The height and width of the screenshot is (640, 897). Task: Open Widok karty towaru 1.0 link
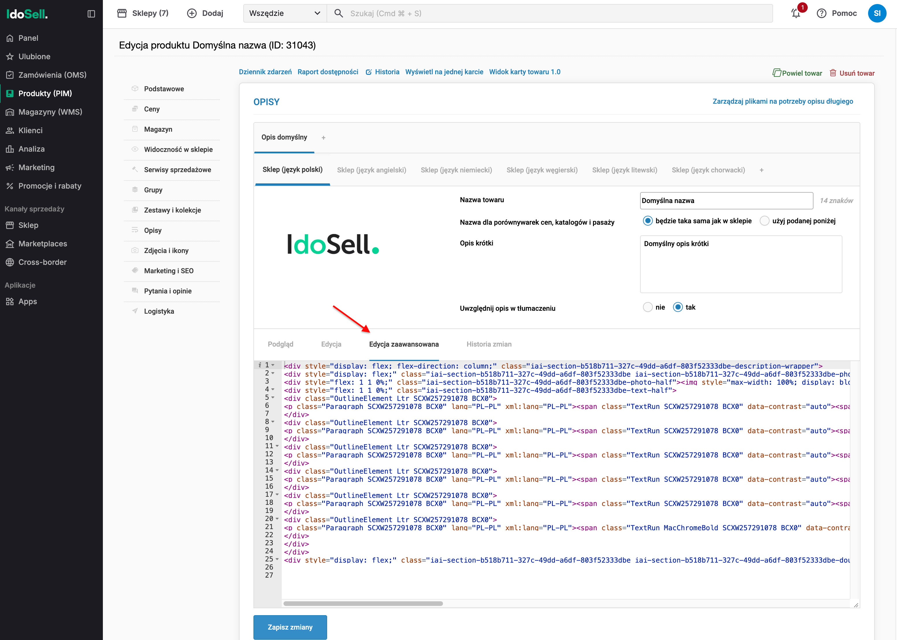(x=525, y=72)
